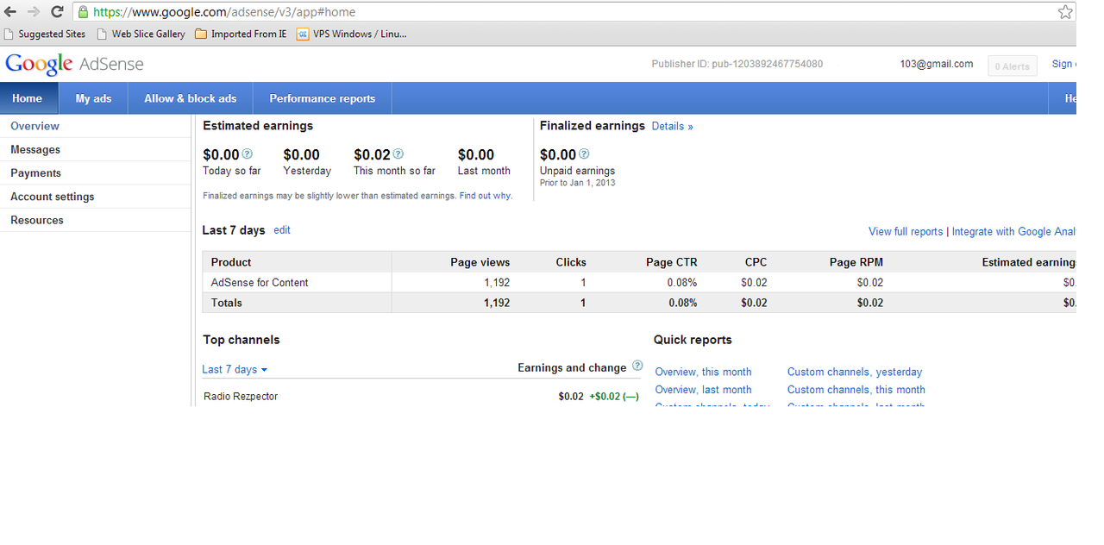
Task: Click the browser back arrow
Action: point(10,11)
